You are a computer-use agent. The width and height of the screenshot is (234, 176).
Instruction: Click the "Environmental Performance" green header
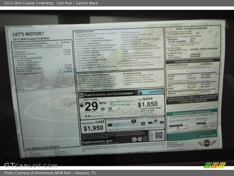[x=192, y=113]
